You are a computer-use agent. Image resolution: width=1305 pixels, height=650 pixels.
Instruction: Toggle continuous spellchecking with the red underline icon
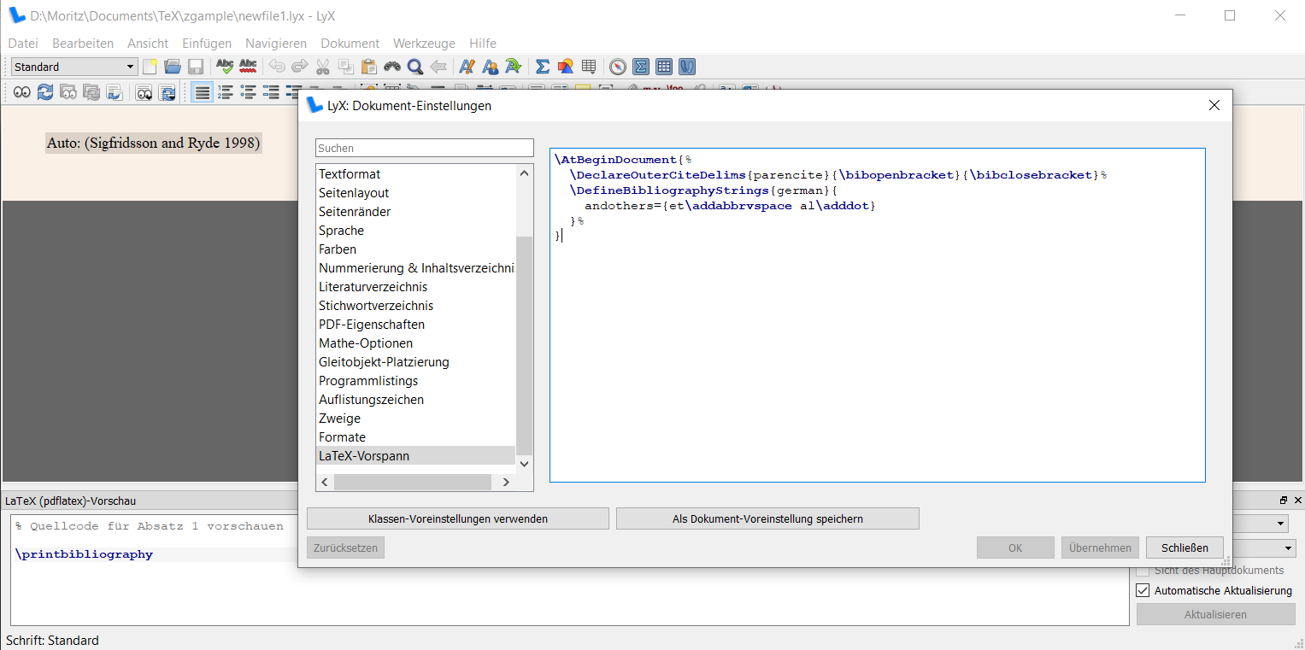tap(248, 67)
